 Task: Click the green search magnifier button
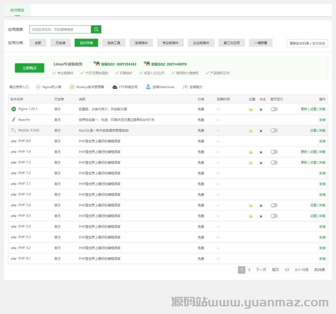pyautogui.click(x=96, y=29)
